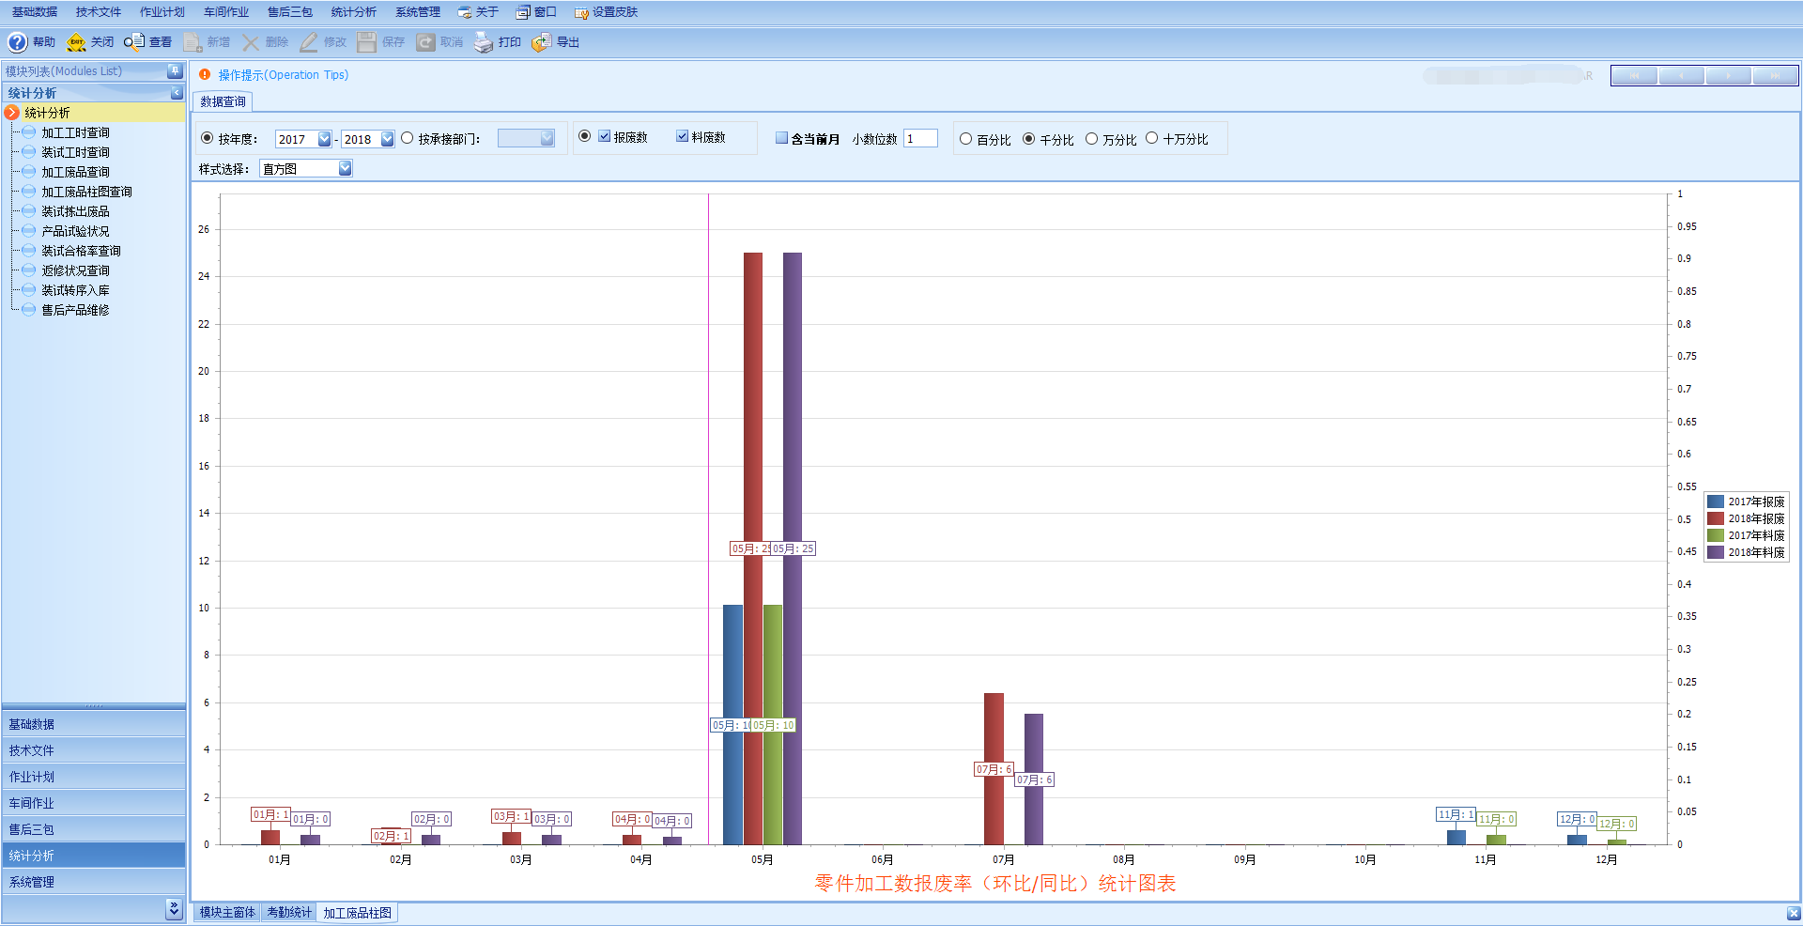Click the 小数位数 decimal places input field

pyautogui.click(x=920, y=138)
